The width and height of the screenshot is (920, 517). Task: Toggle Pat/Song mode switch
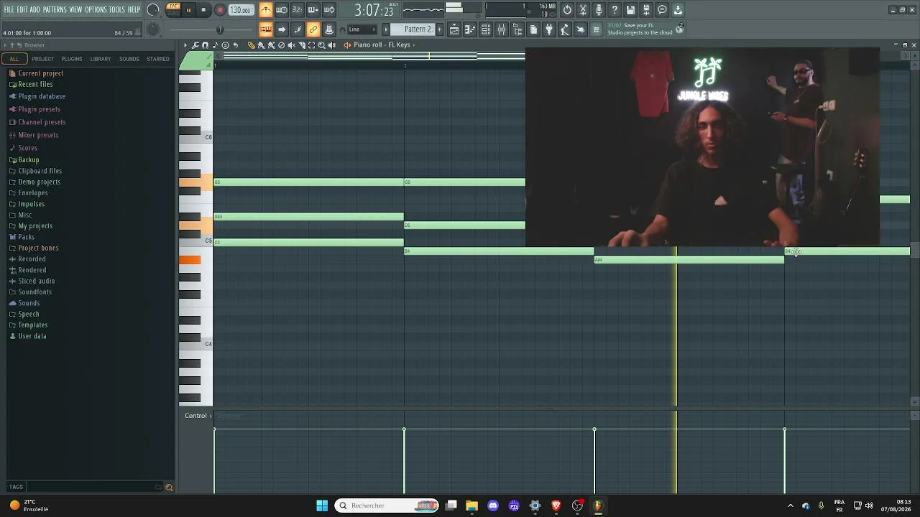coord(173,9)
